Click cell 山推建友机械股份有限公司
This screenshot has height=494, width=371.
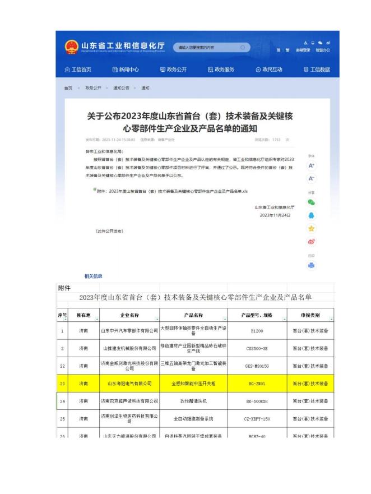[129, 348]
